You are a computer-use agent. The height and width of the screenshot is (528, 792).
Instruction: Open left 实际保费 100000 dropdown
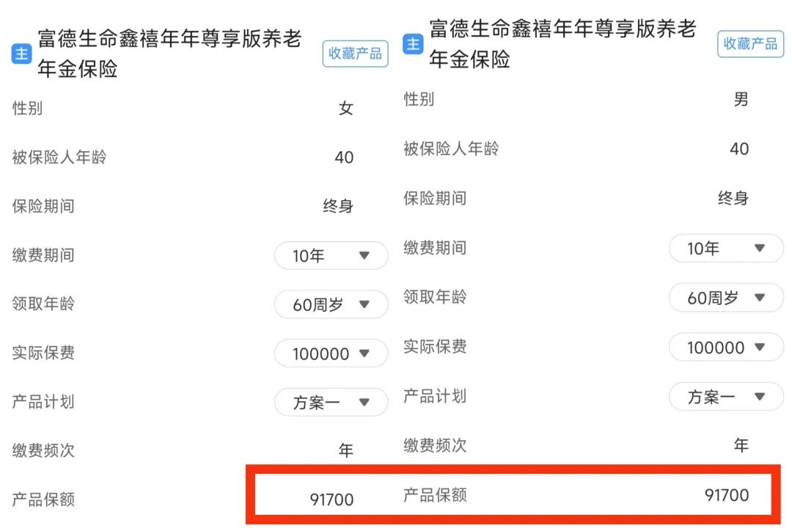331,353
